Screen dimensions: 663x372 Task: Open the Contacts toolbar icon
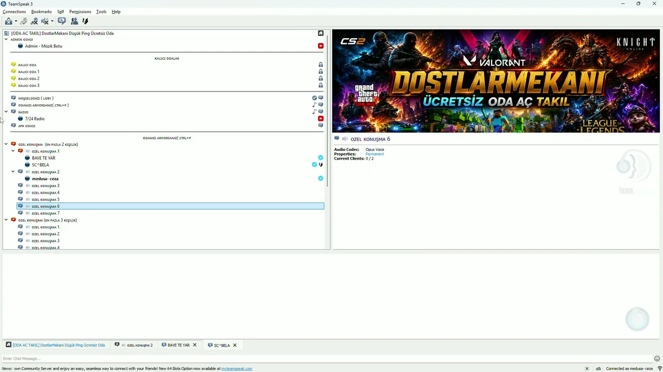coord(75,21)
